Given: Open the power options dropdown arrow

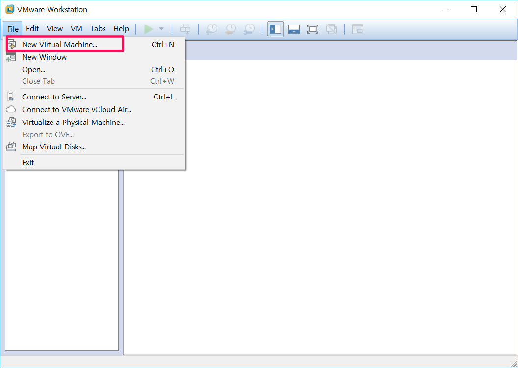Looking at the screenshot, I should (x=161, y=29).
